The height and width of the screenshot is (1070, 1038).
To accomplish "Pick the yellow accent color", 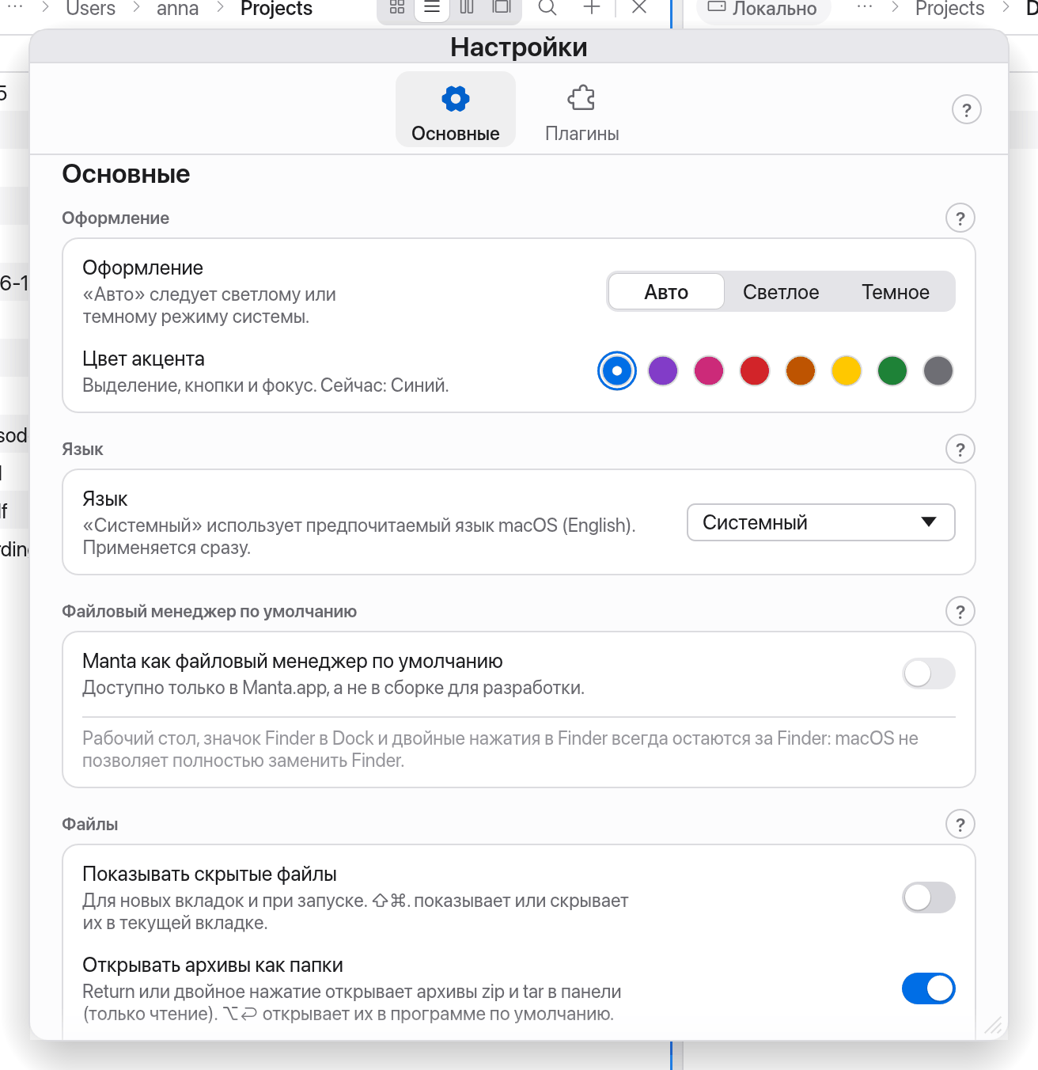I will tap(847, 371).
